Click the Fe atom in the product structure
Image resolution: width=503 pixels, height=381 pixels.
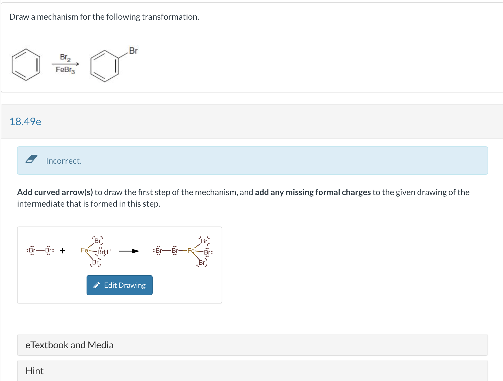pyautogui.click(x=191, y=251)
